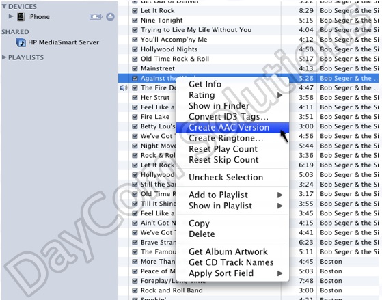Image resolution: width=382 pixels, height=300 pixels.
Task: Collapse the DEVICES section triangle
Action: [4, 6]
